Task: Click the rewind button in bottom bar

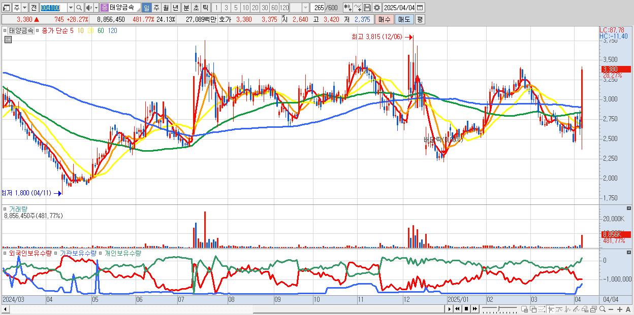Action: click(457, 308)
